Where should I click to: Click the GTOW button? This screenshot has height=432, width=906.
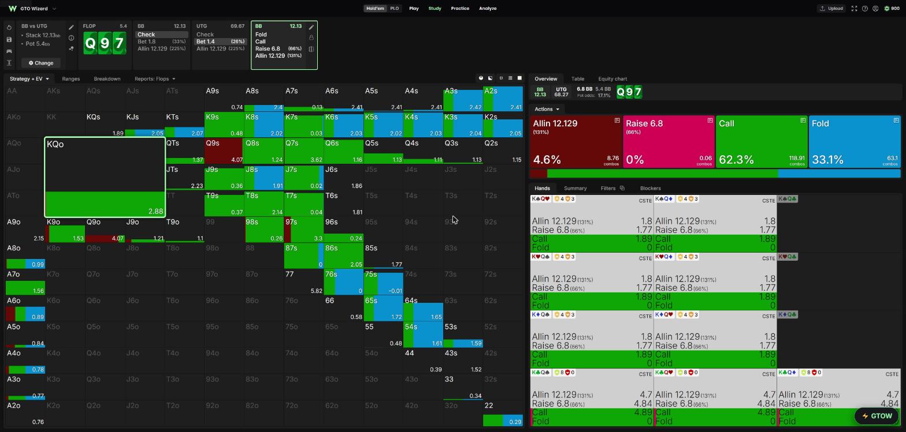[x=877, y=416]
